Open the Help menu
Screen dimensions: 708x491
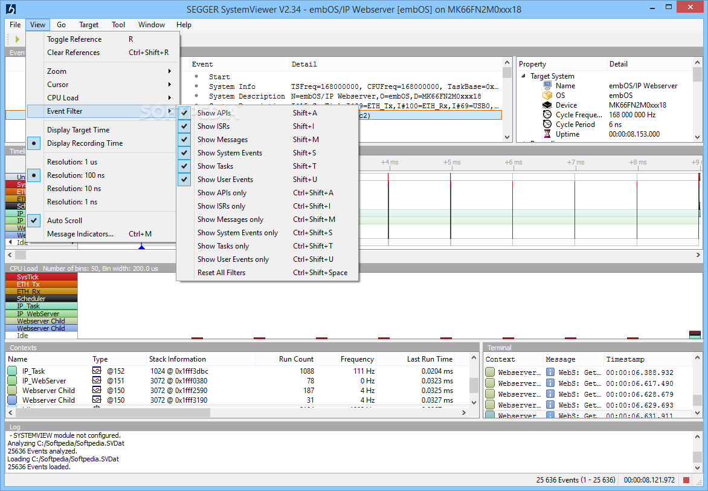[184, 25]
